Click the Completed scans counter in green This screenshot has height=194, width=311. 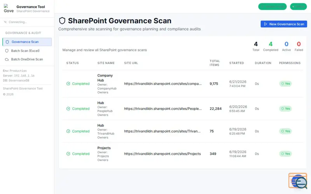click(x=271, y=46)
